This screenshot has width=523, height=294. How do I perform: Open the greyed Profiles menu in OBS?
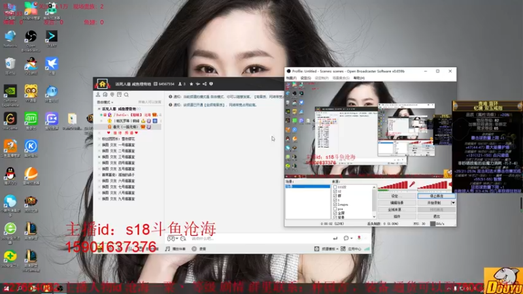(x=322, y=78)
